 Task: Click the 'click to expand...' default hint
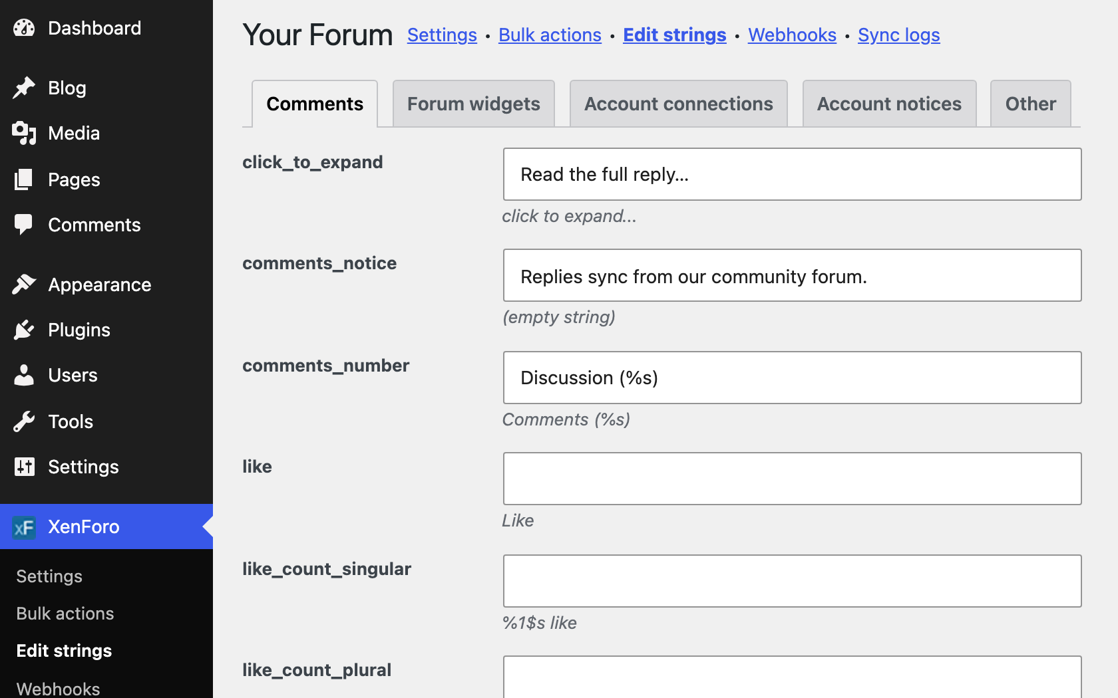(x=569, y=216)
